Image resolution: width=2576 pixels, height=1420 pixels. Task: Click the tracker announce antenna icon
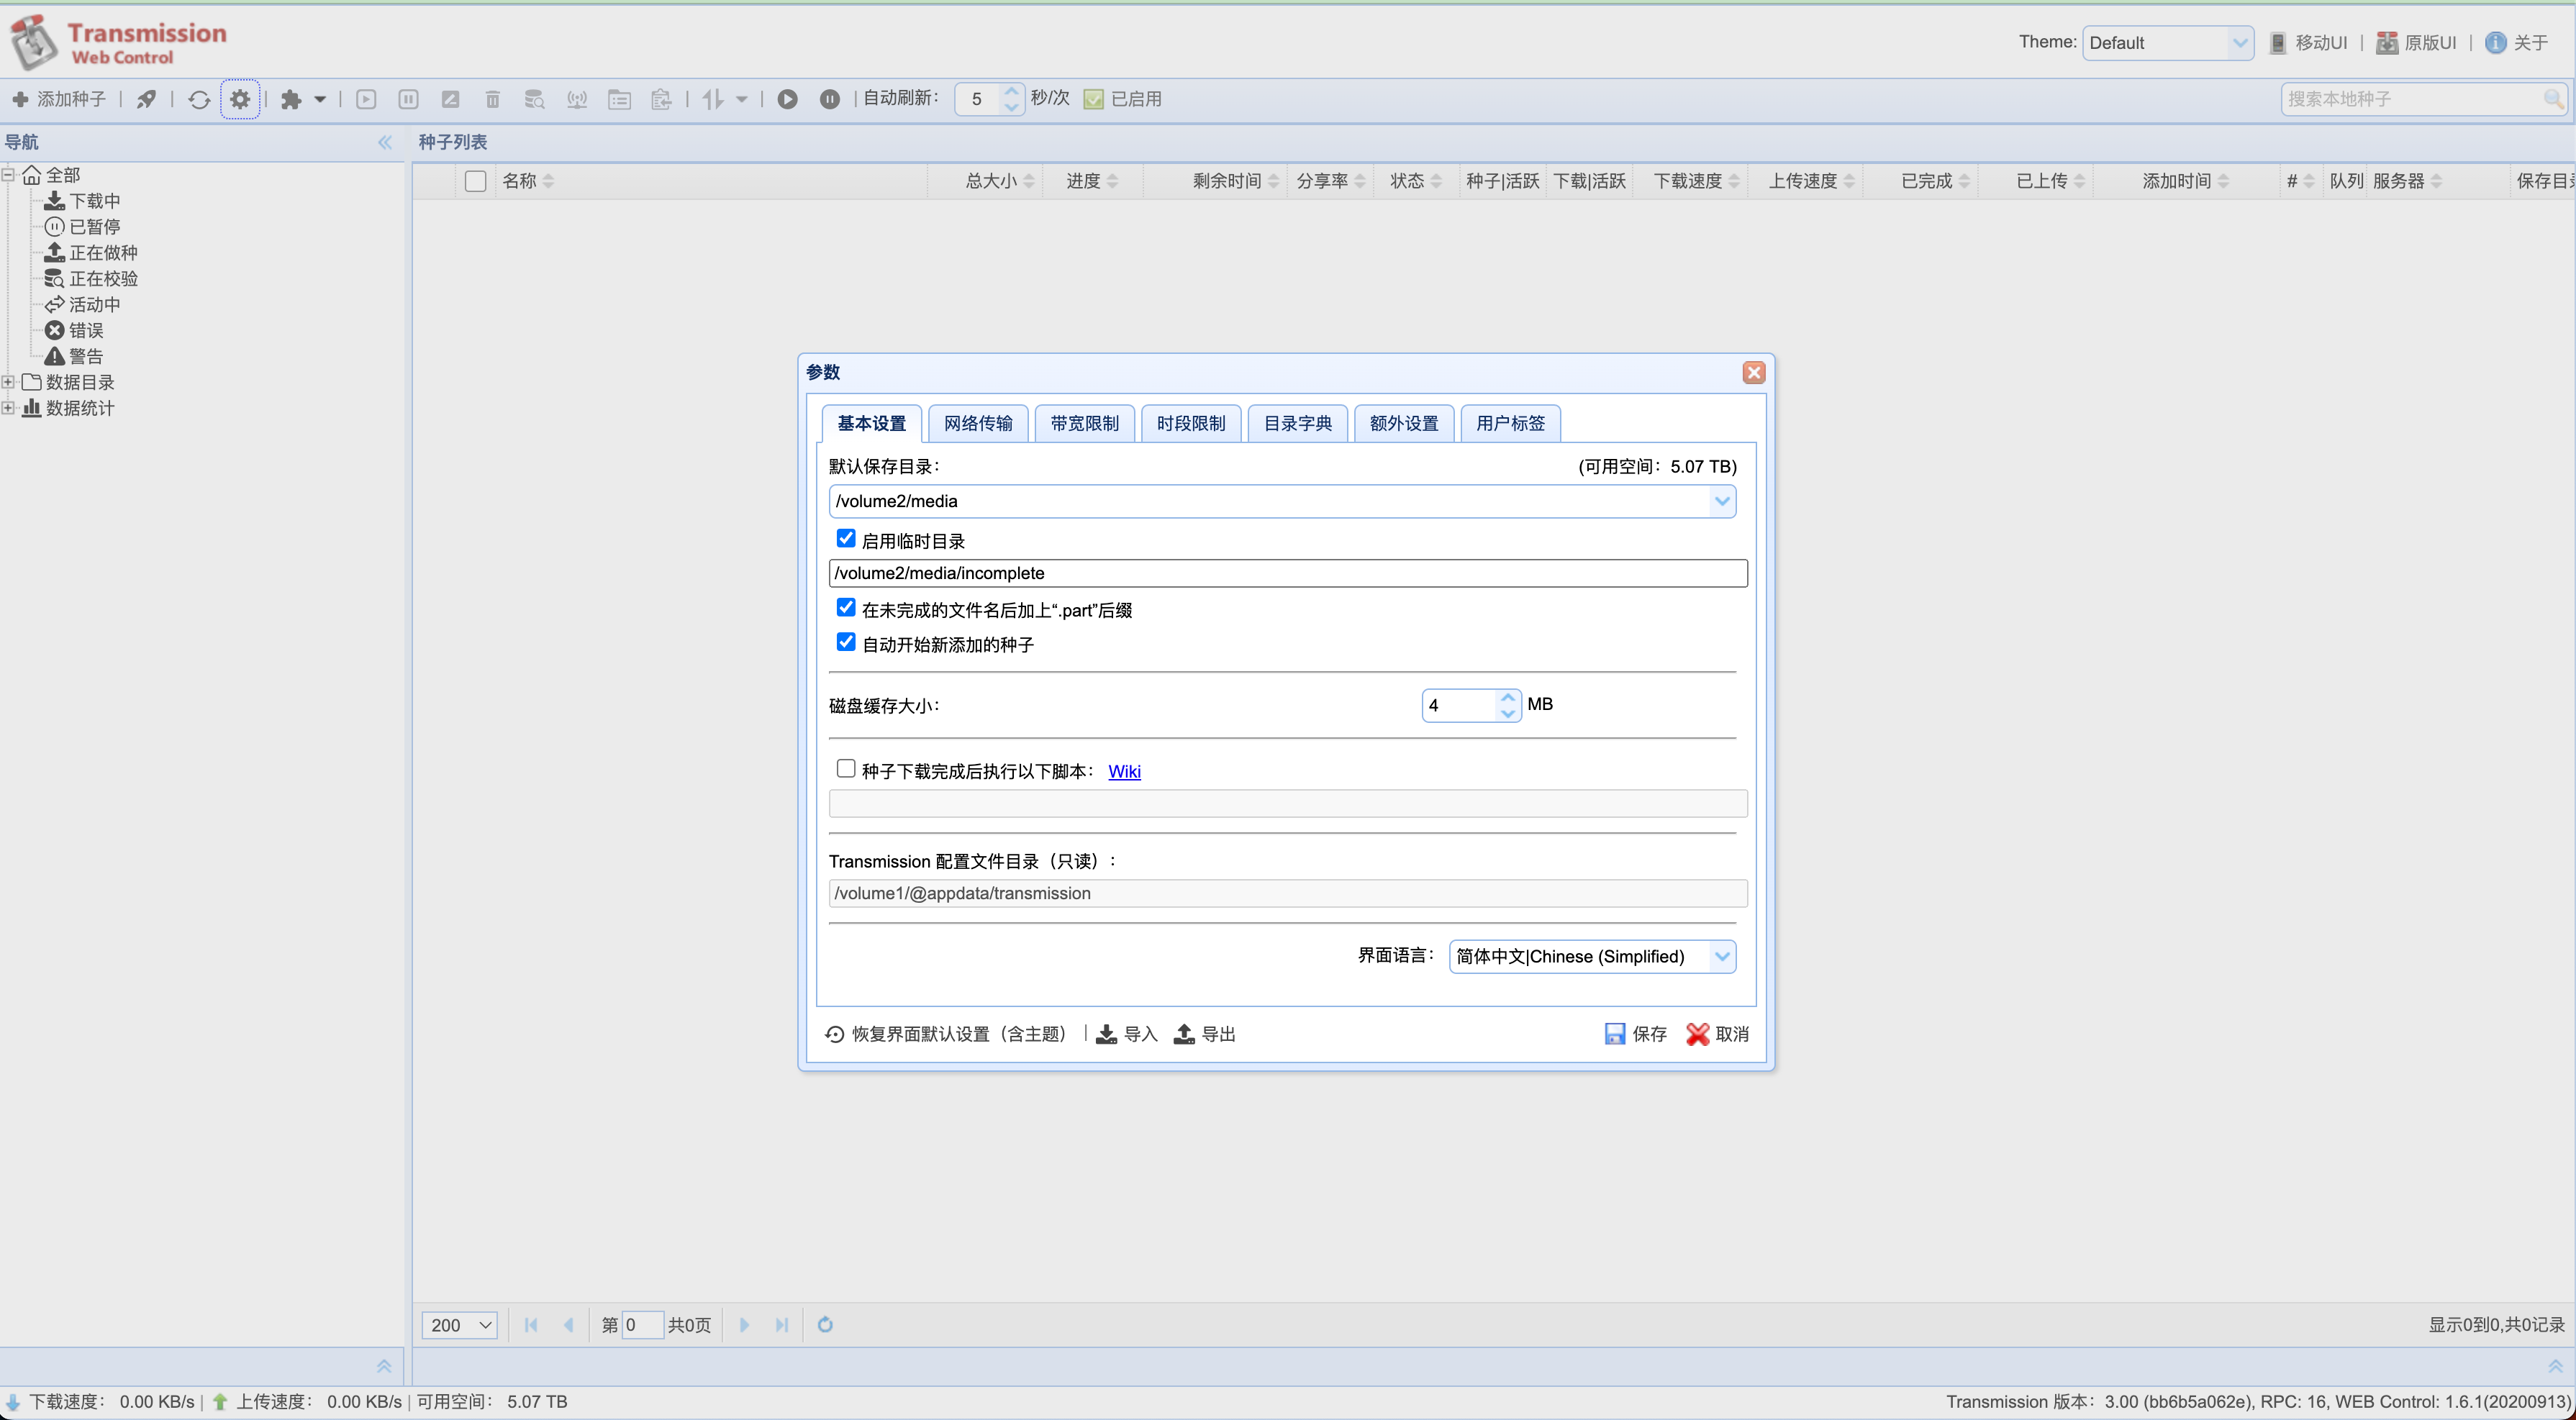point(577,99)
